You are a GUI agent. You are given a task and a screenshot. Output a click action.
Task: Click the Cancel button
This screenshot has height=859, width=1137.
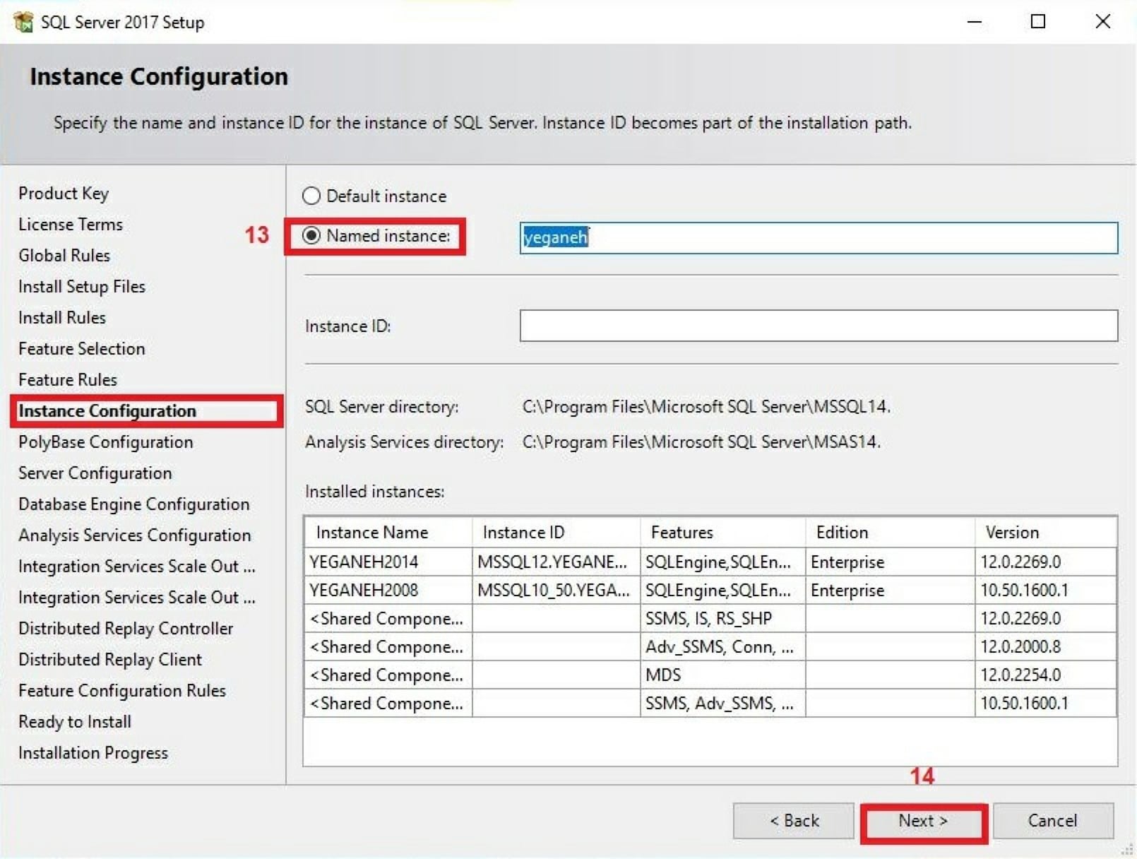[1053, 821]
